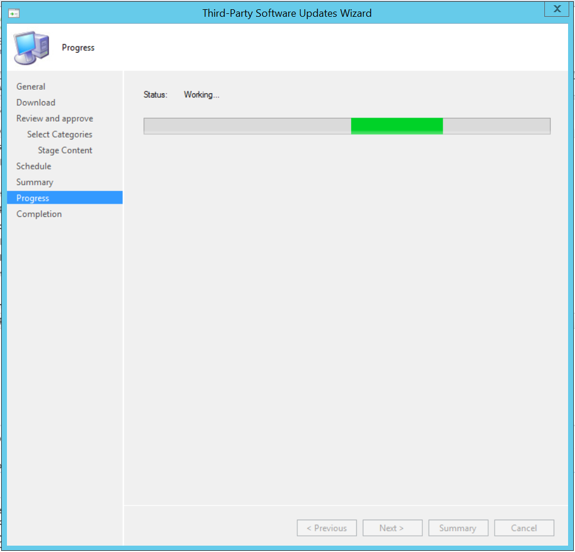Click the computer monitor icon in the header
This screenshot has width=575, height=552.
32,47
